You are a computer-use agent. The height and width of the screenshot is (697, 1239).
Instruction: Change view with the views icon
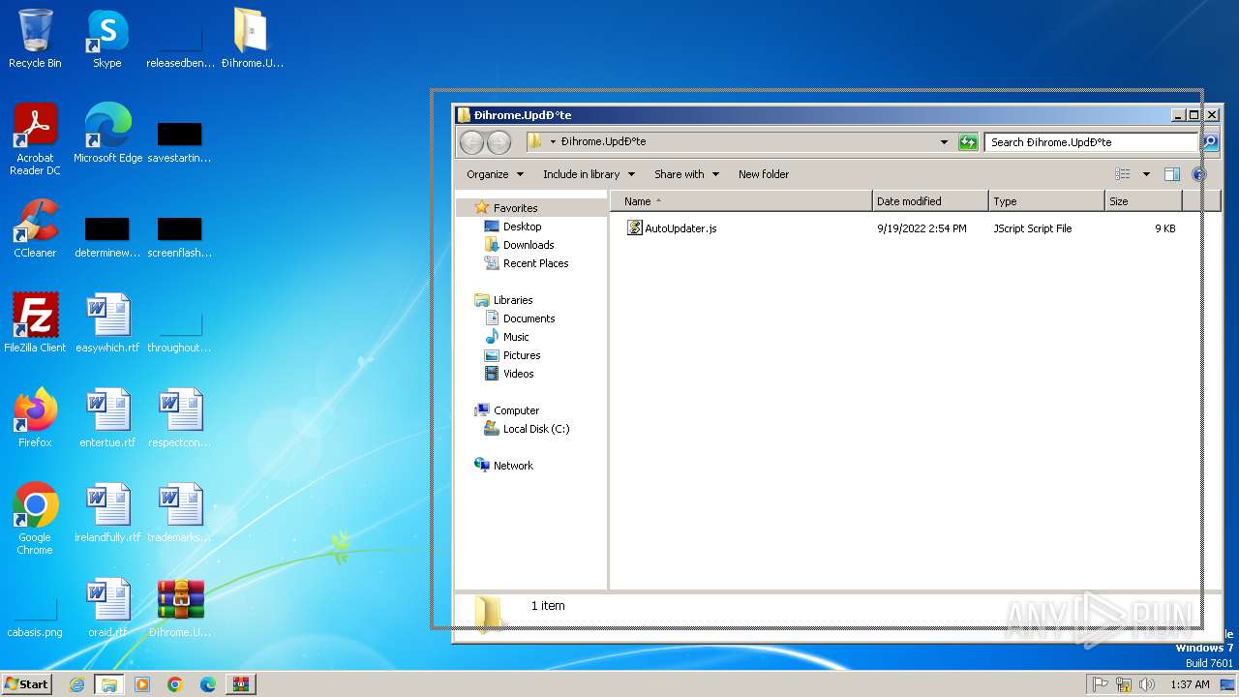pyautogui.click(x=1123, y=174)
